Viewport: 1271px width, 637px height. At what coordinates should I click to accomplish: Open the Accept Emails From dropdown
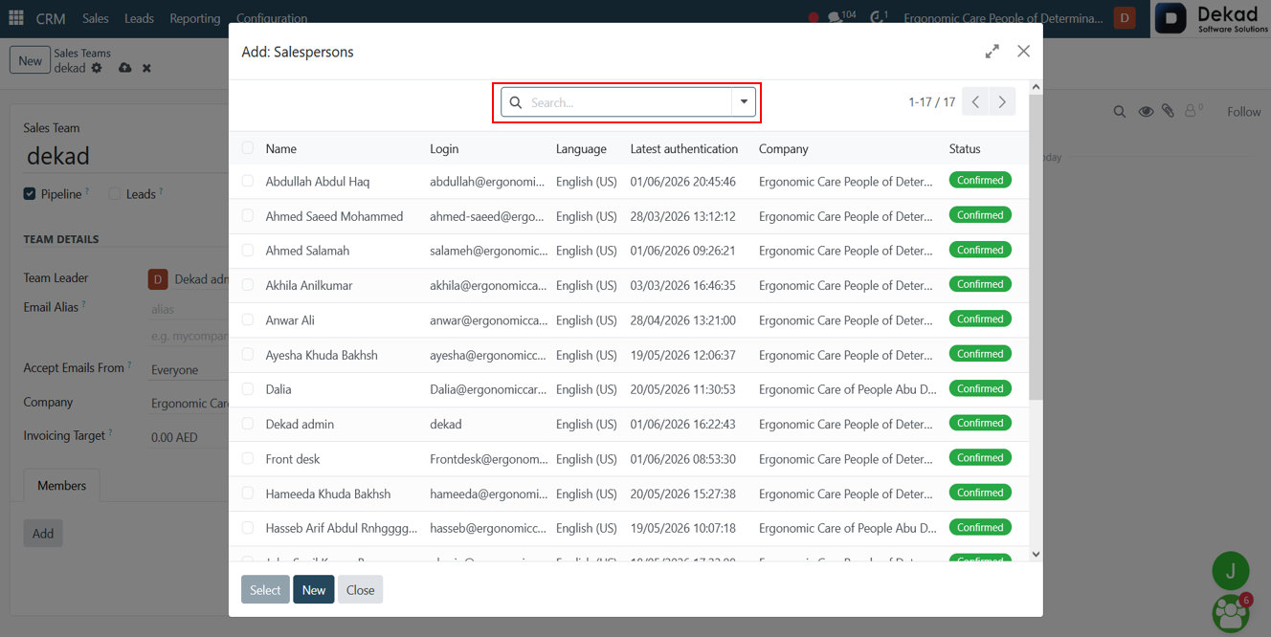click(x=190, y=370)
